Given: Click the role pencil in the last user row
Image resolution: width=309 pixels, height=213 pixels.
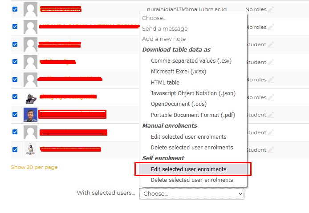Looking at the screenshot, I should 271,150.
